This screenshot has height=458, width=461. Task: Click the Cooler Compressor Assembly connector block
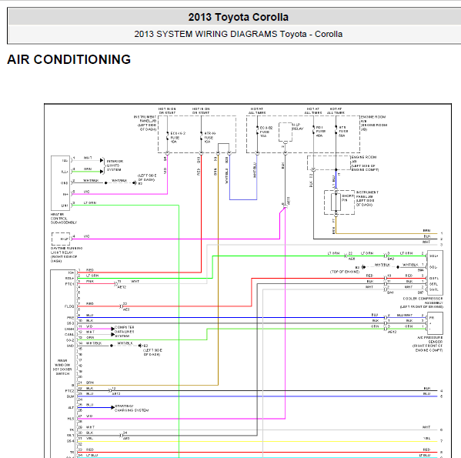coord(435,272)
